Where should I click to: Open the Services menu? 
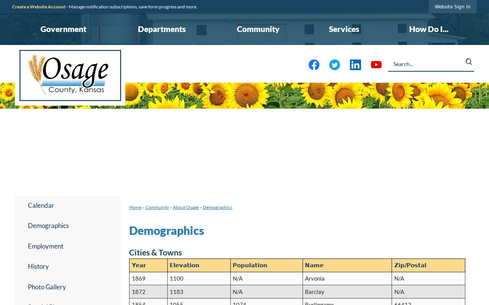tap(344, 29)
